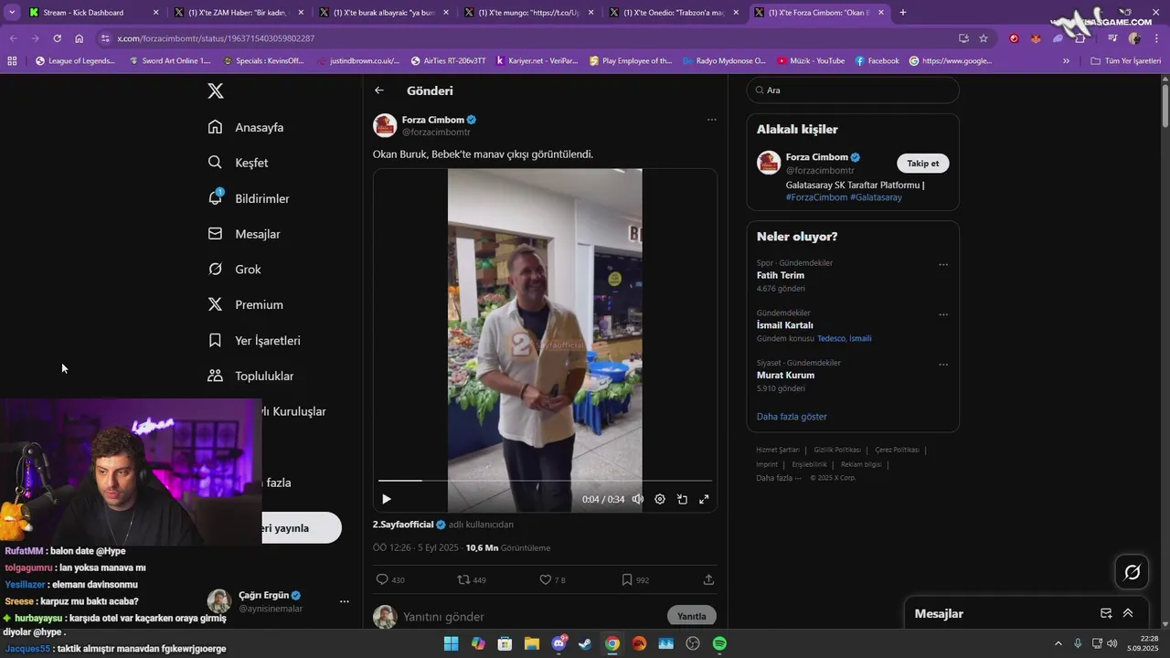Screen dimensions: 1170x658
Task: Switch to X'te Onedio tab
Action: pyautogui.click(x=675, y=13)
